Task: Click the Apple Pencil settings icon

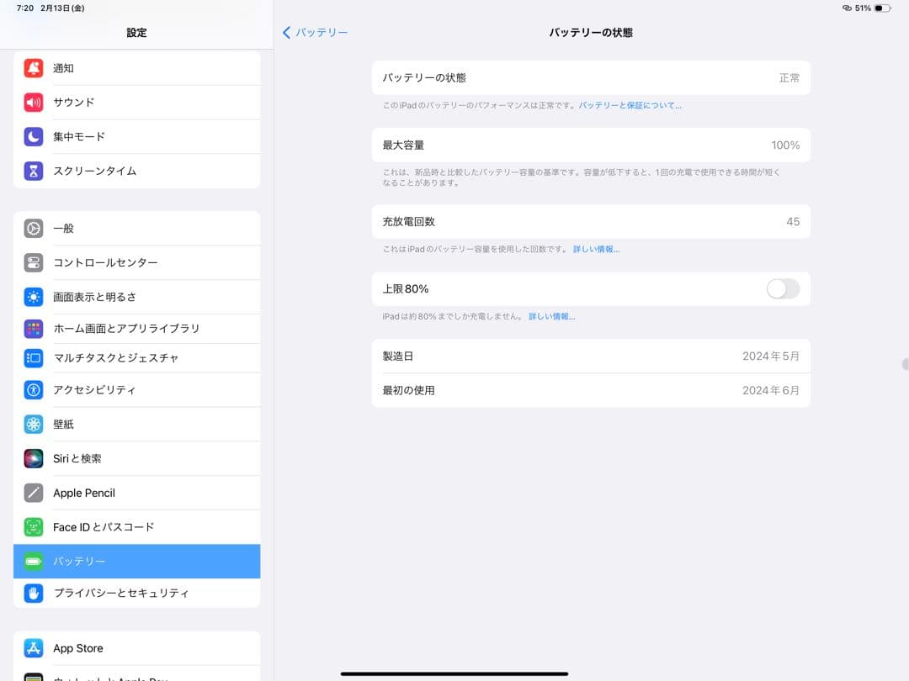Action: (x=34, y=493)
